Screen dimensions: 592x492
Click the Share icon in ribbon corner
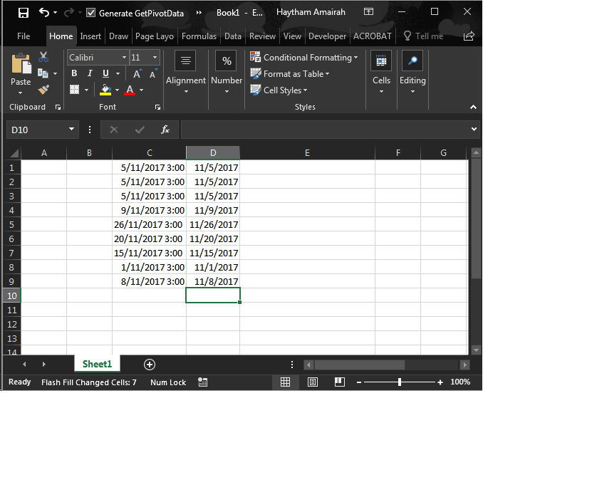coord(469,36)
